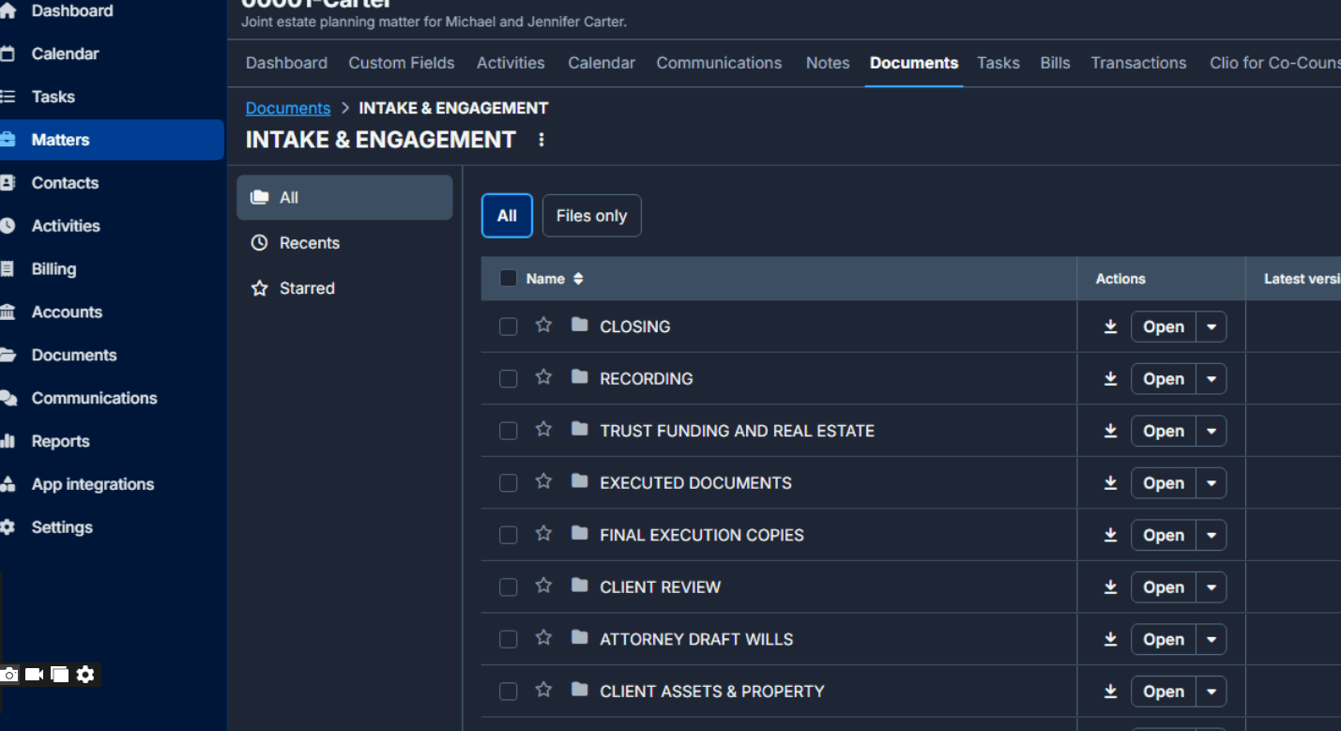Download the CLIENT ASSETS & PROPERTY folder

click(x=1110, y=692)
